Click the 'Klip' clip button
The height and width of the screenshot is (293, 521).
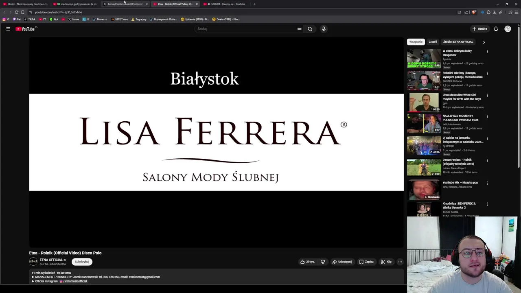click(386, 262)
